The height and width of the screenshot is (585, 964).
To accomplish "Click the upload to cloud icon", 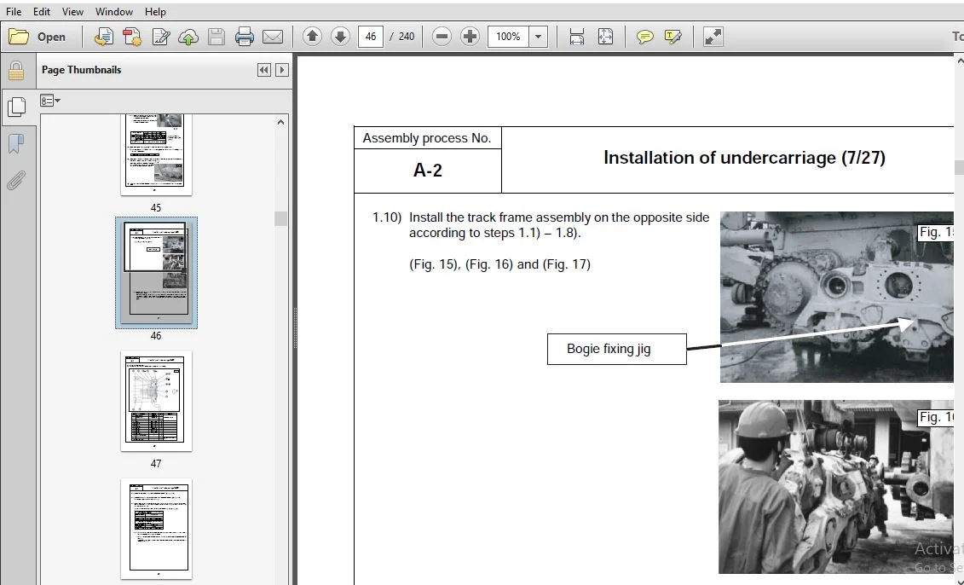I will pos(188,37).
